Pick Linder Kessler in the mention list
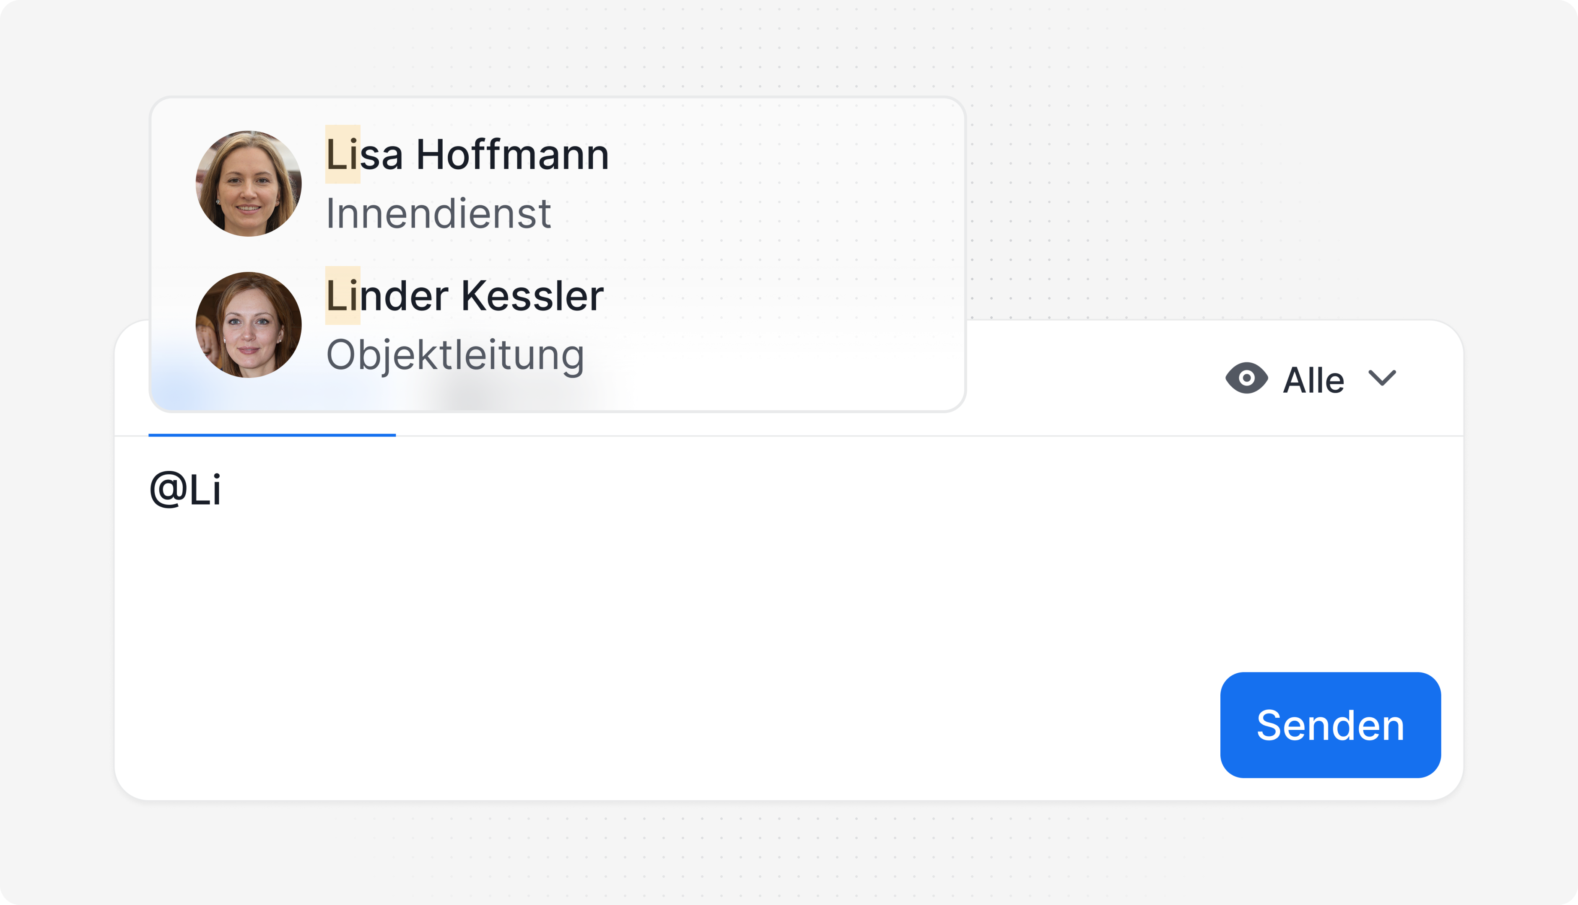 pyautogui.click(x=464, y=296)
